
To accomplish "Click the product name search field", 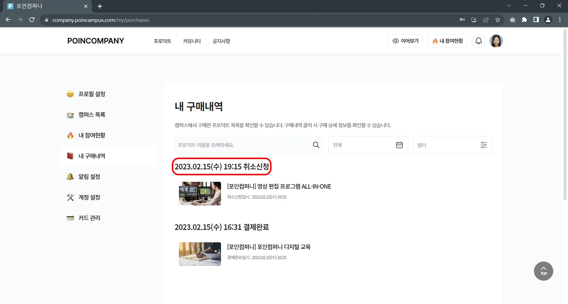I will tap(249, 145).
